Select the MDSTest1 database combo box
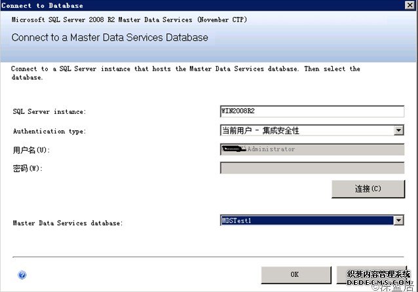Viewport: 418px width, 292px height. coord(307,221)
